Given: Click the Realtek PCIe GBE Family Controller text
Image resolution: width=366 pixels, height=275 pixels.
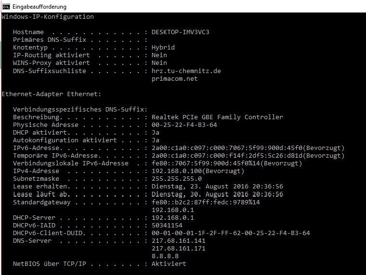Looking at the screenshot, I should [x=217, y=117].
